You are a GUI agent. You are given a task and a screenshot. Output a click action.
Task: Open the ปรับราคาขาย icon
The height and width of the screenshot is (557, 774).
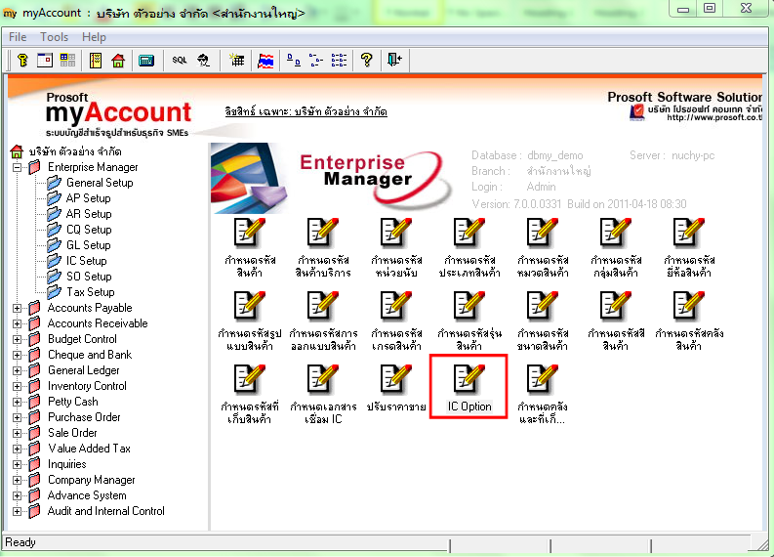pos(395,386)
